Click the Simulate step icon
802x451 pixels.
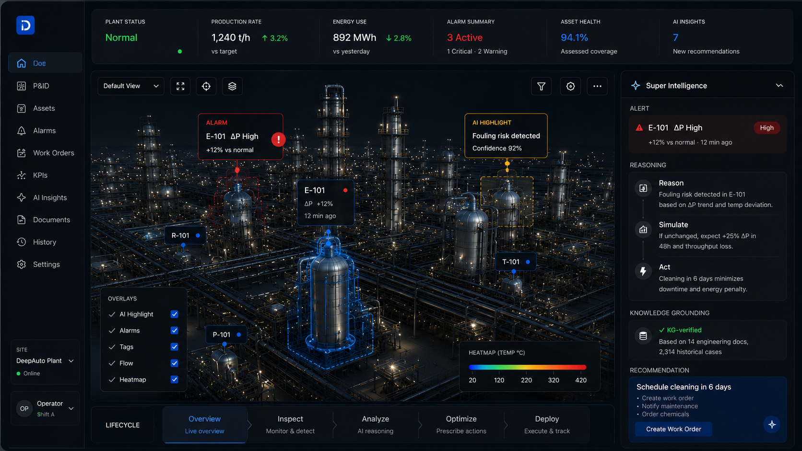pos(643,230)
